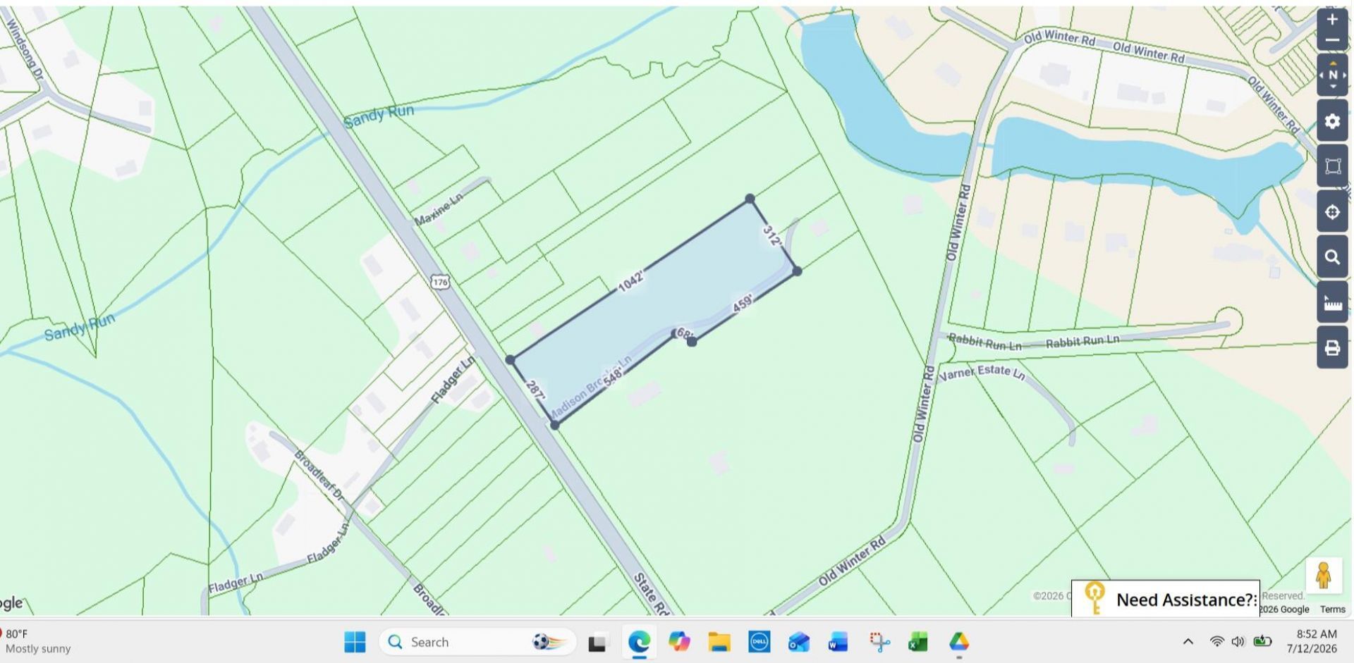Image resolution: width=1354 pixels, height=663 pixels.
Task: Open the map search magnifier tool
Action: click(1332, 257)
